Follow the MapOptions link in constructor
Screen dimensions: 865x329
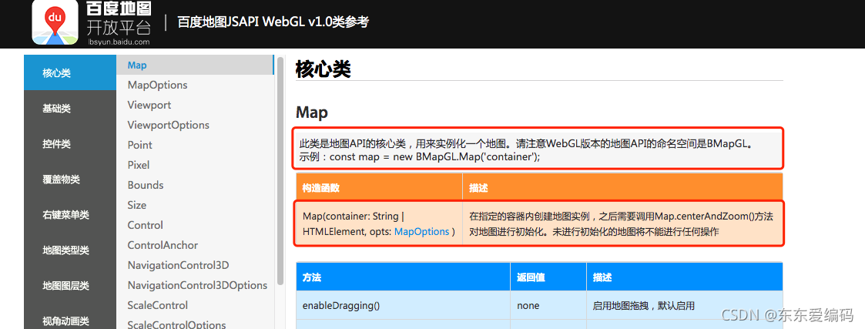[x=421, y=232]
